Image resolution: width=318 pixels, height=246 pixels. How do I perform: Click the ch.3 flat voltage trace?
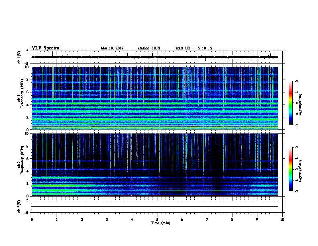(155, 207)
